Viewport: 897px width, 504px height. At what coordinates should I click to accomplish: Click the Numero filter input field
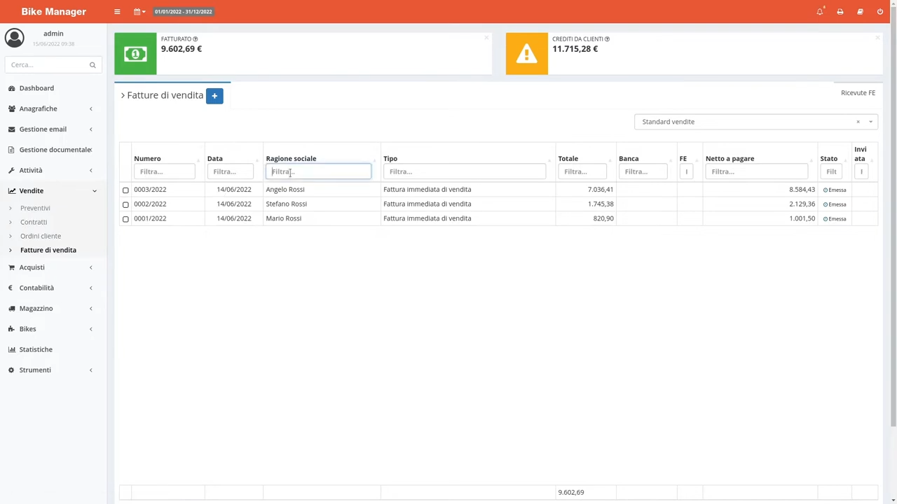pyautogui.click(x=164, y=171)
